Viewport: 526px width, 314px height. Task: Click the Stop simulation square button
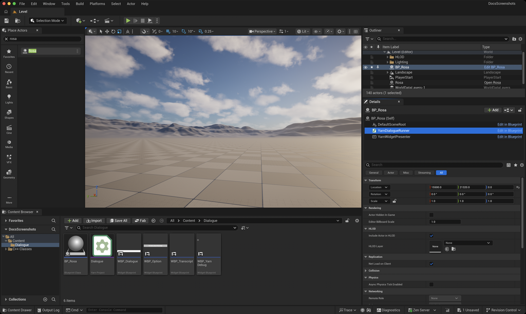click(143, 21)
